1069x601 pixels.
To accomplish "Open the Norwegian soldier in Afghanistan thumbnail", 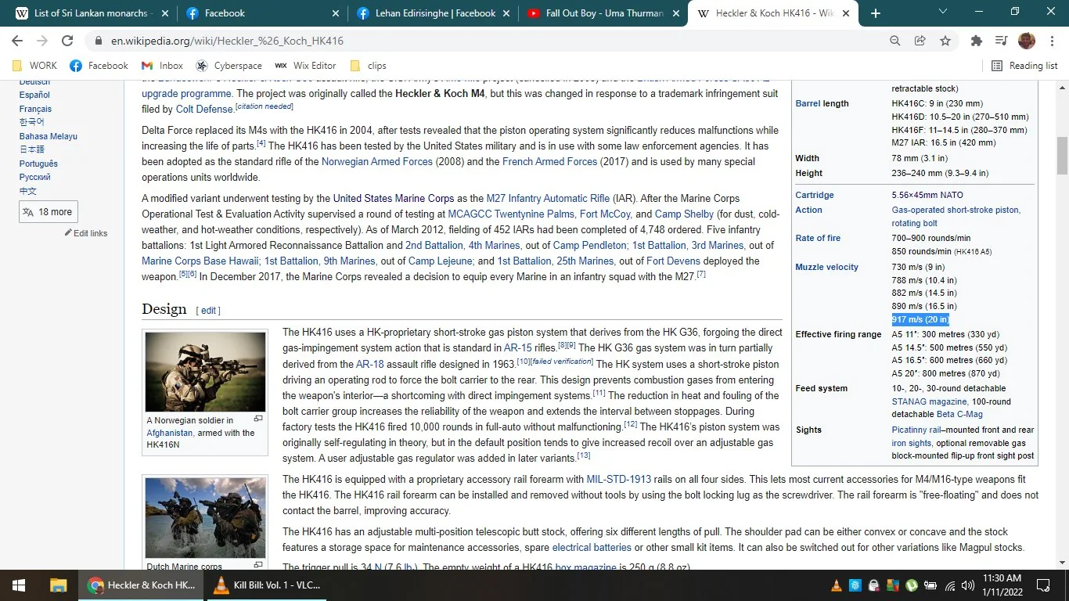I will click(x=205, y=372).
